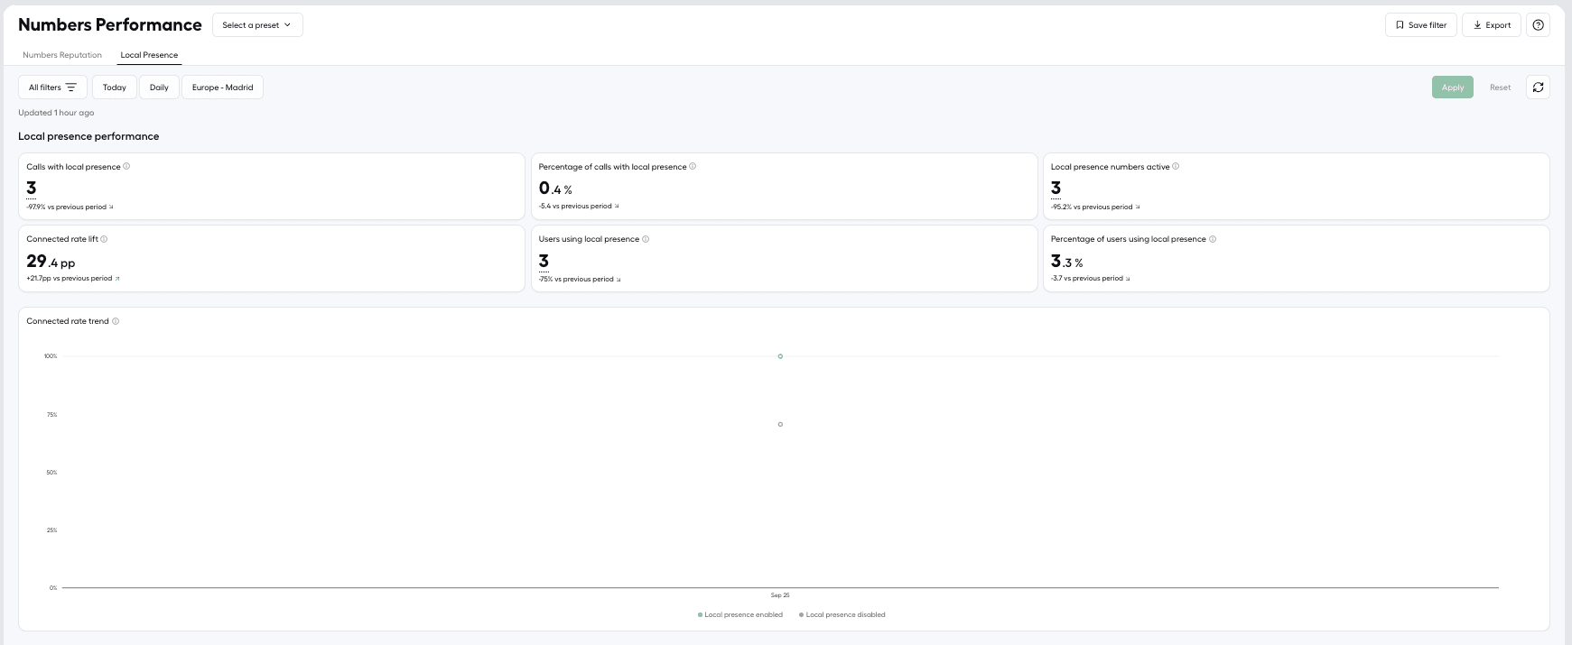Open info icon beside Connected rate lift
The width and height of the screenshot is (1572, 645).
(104, 239)
